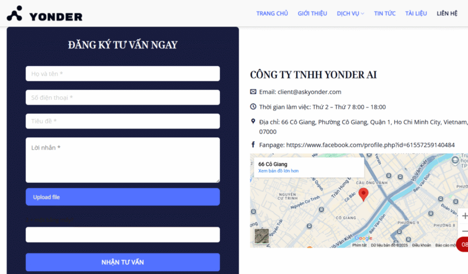This screenshot has height=274, width=468.
Task: Click the red phone call bubble
Action: click(x=463, y=244)
